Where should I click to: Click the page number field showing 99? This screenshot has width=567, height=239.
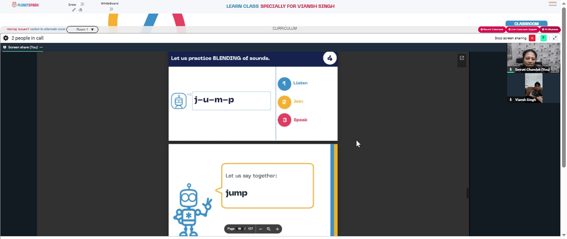(x=239, y=229)
